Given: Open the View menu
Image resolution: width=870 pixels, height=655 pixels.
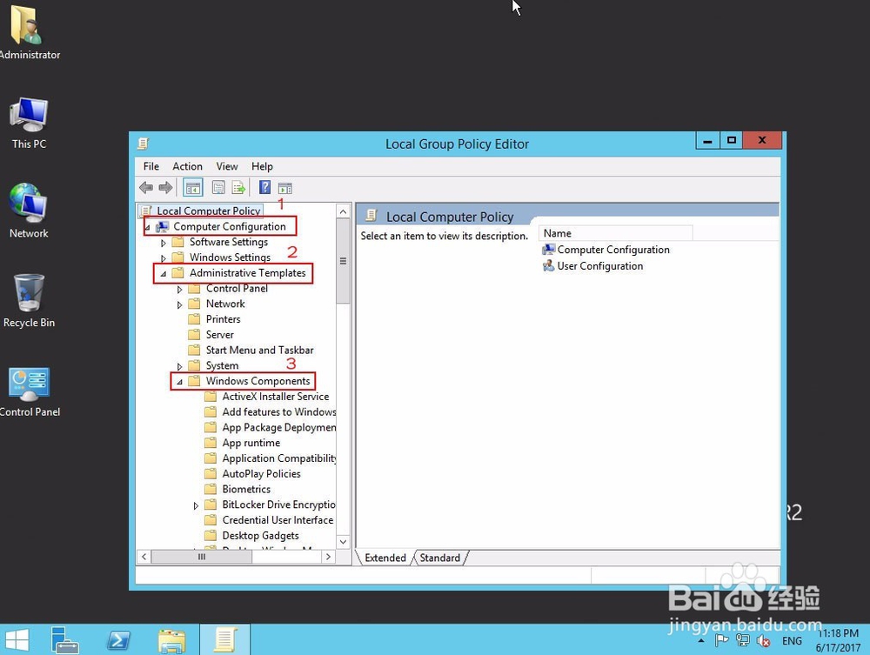Looking at the screenshot, I should tap(227, 166).
